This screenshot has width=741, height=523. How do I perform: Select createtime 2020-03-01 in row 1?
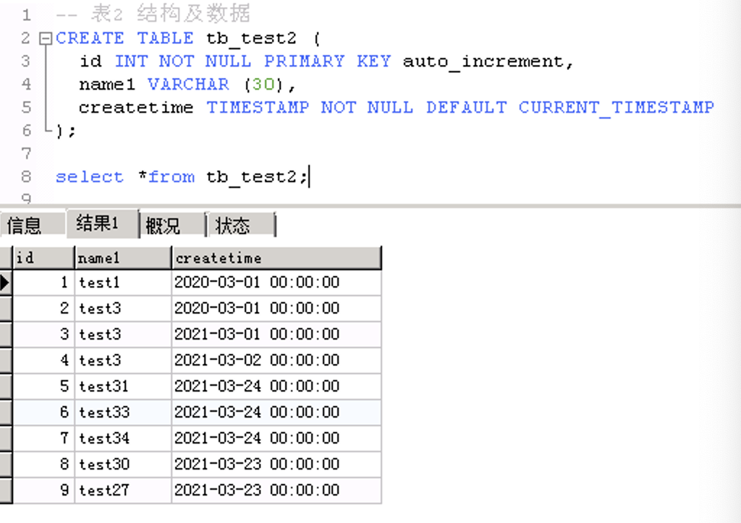(x=276, y=282)
